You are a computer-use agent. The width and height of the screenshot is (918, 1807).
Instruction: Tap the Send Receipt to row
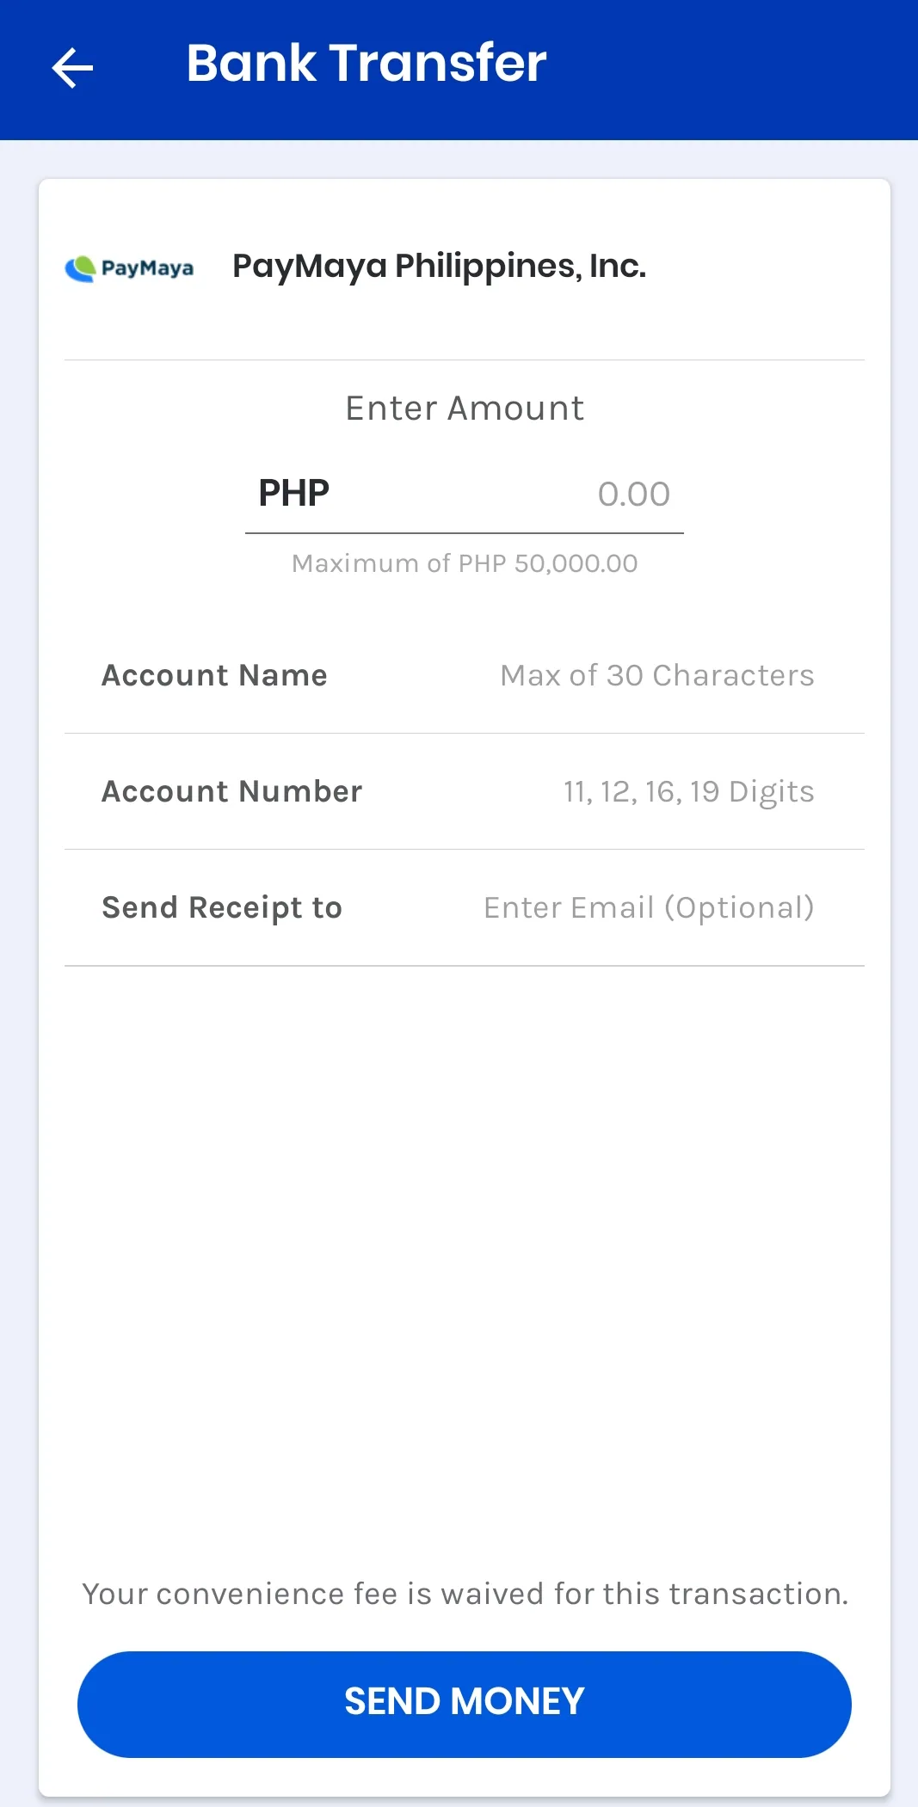[x=465, y=908]
